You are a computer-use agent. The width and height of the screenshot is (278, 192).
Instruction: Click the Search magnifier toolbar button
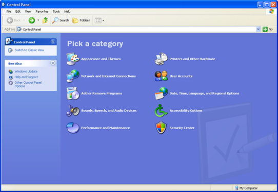coord(61,20)
